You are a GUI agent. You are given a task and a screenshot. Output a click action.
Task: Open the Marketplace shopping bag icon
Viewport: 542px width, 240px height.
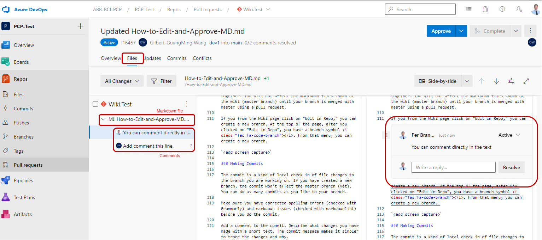[485, 10]
